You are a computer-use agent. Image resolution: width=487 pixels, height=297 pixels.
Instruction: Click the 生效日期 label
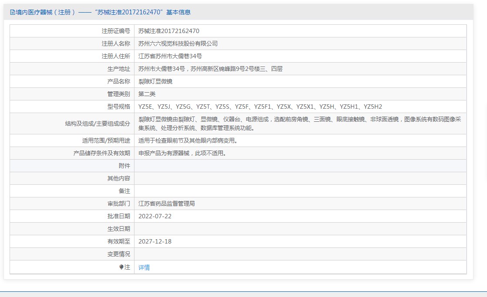point(119,229)
